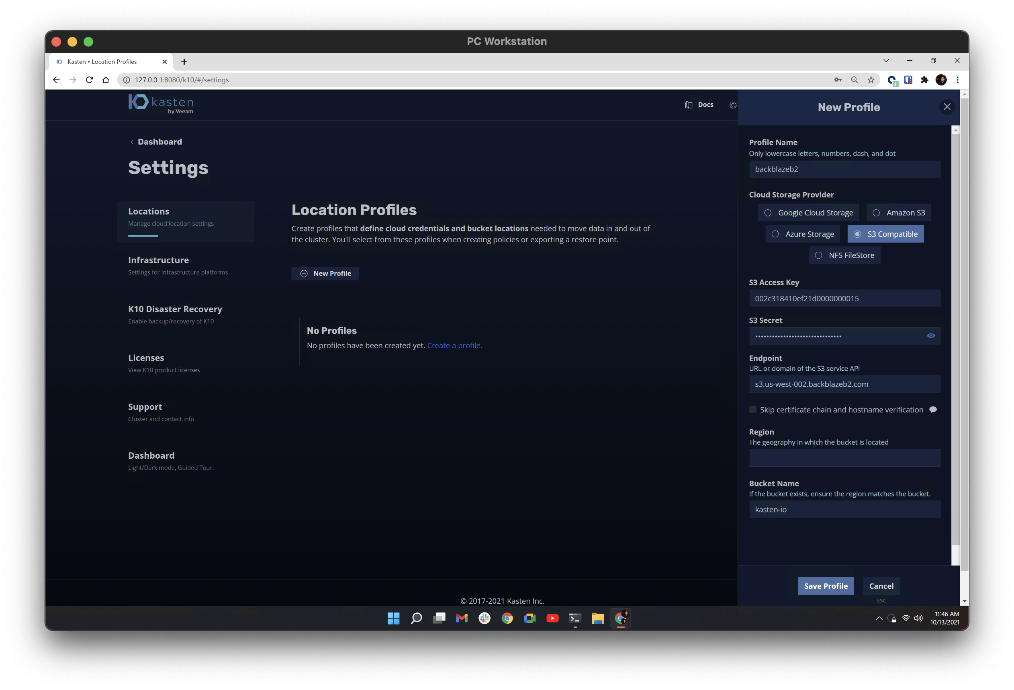This screenshot has width=1014, height=690.
Task: Click the Kasten by Veeam logo
Action: click(x=161, y=104)
